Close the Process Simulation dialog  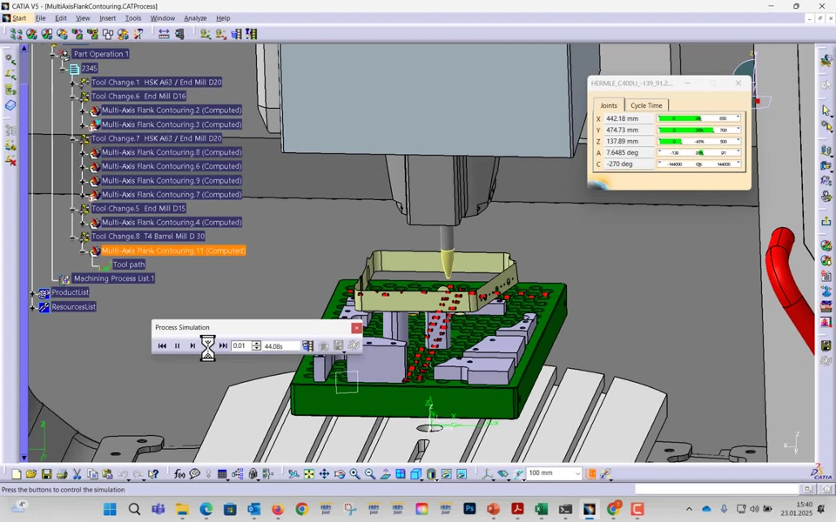356,328
